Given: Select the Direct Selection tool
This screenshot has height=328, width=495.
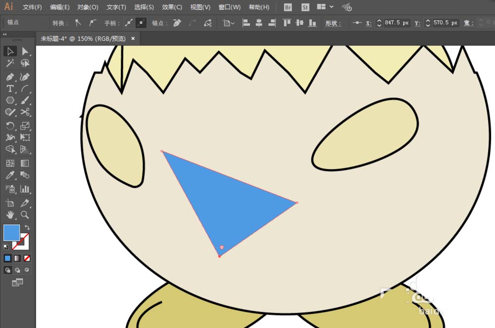Looking at the screenshot, I should tap(25, 51).
